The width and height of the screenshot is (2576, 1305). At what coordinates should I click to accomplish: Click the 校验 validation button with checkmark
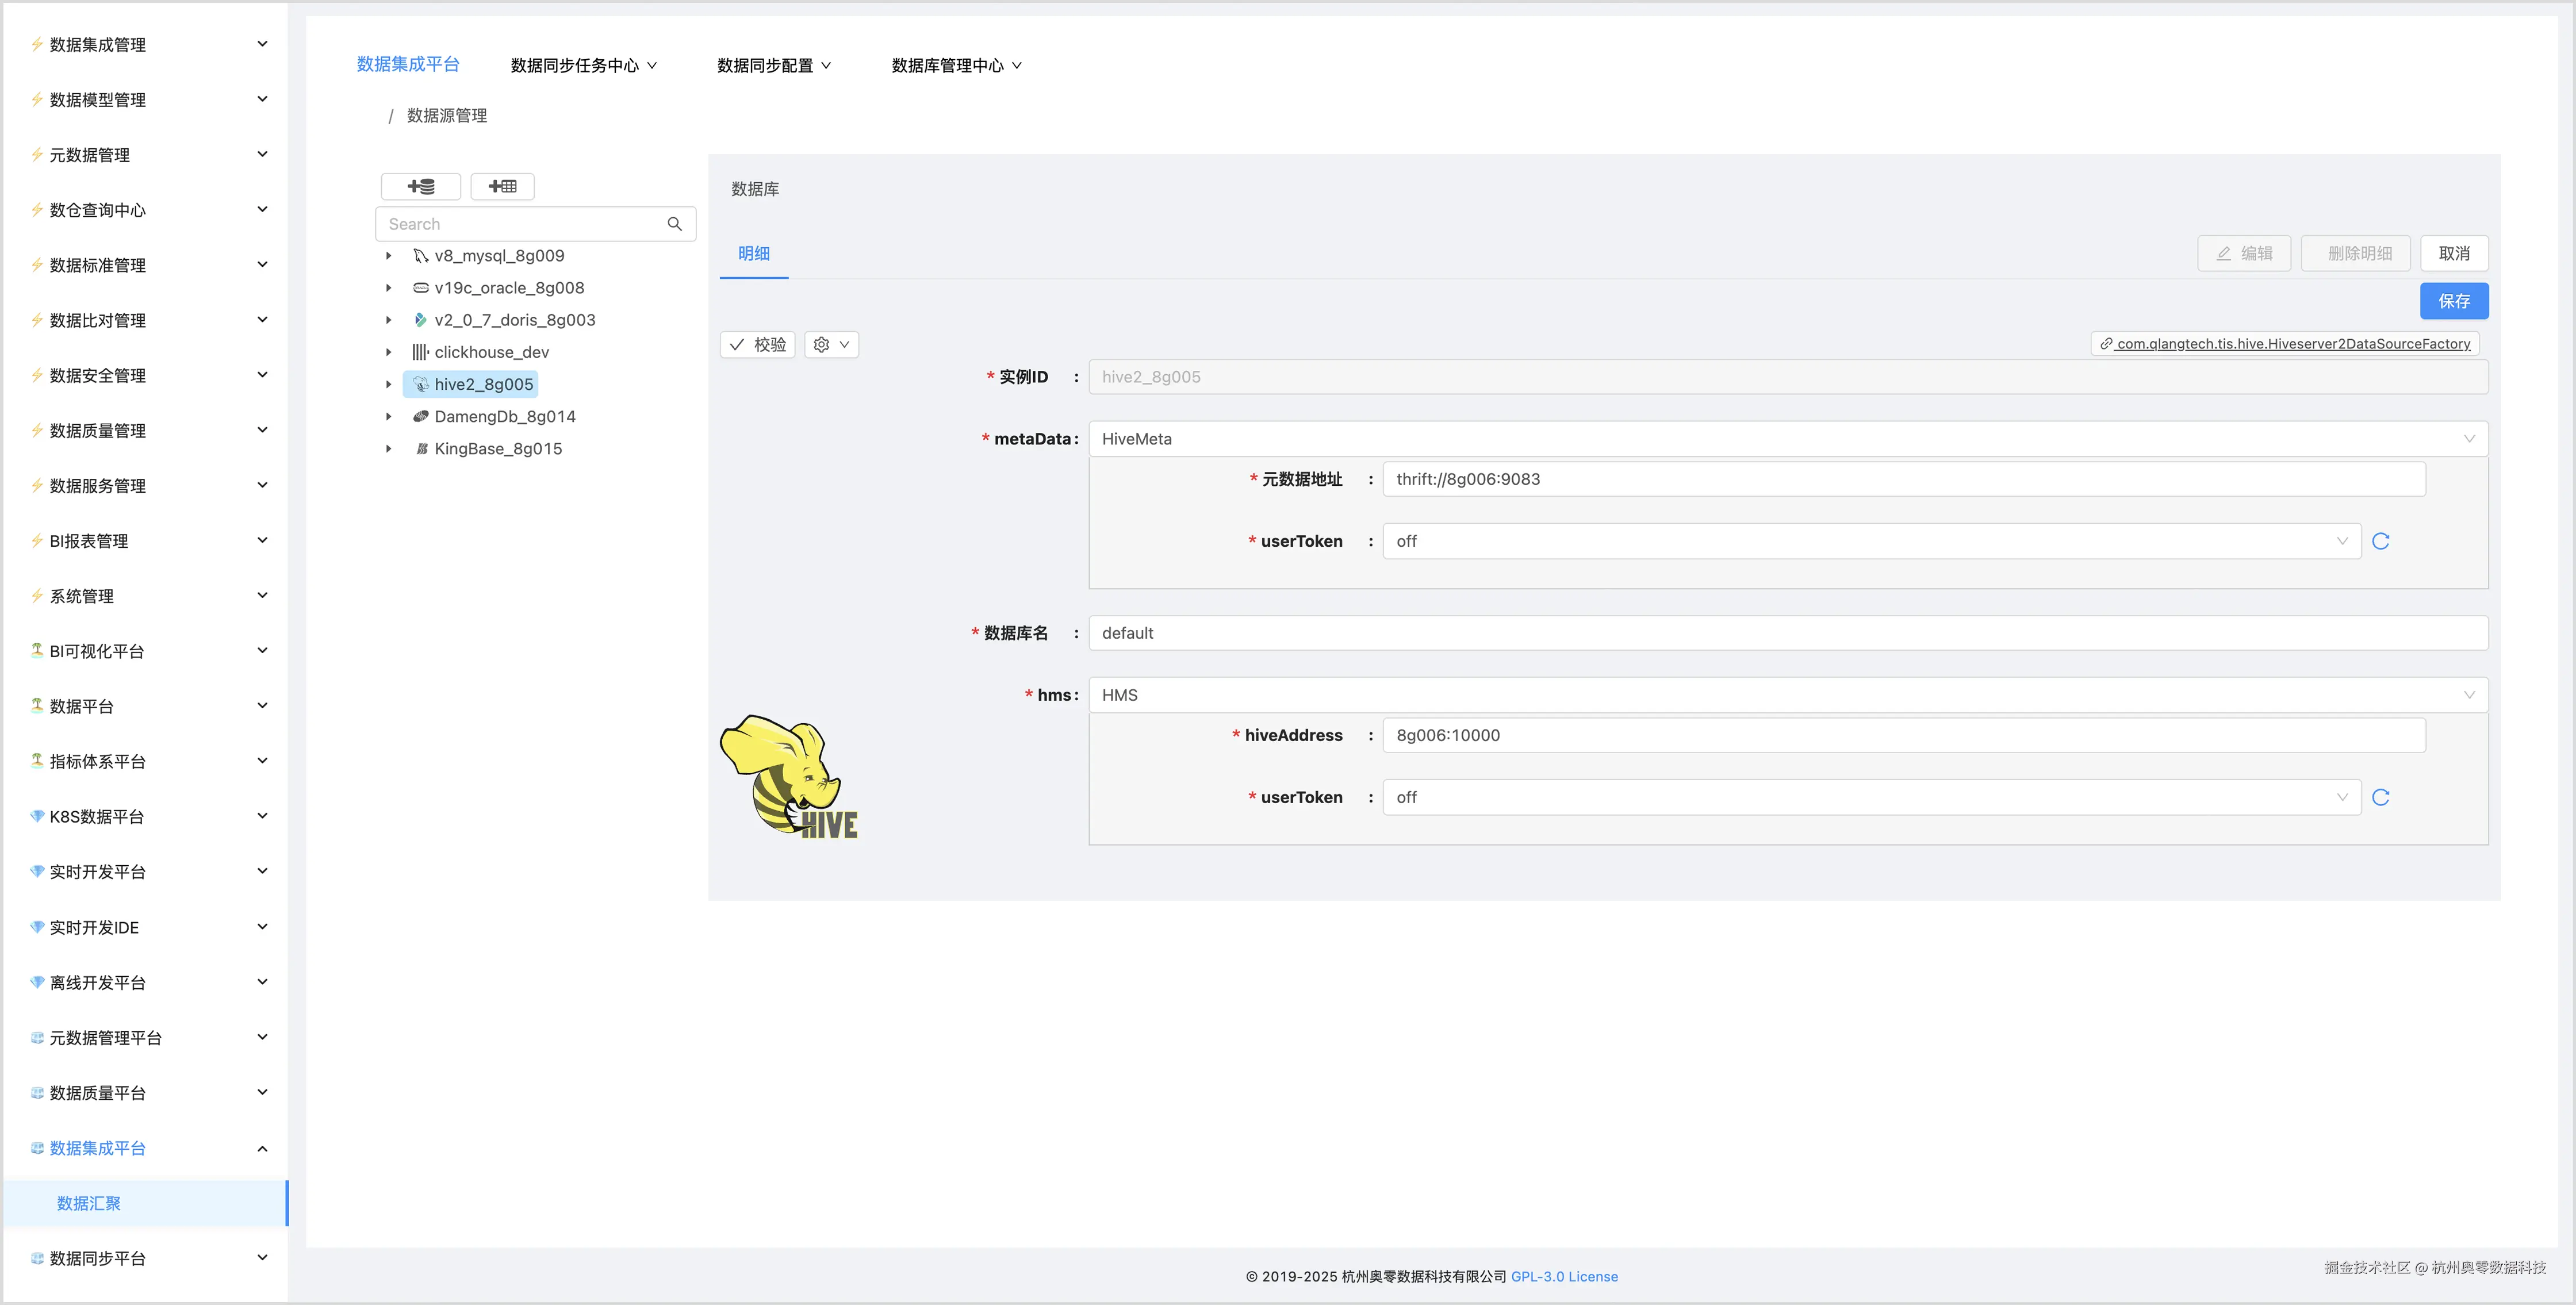(757, 344)
